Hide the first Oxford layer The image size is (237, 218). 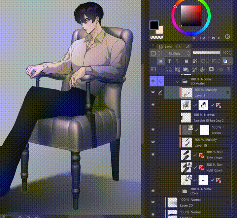click(153, 155)
